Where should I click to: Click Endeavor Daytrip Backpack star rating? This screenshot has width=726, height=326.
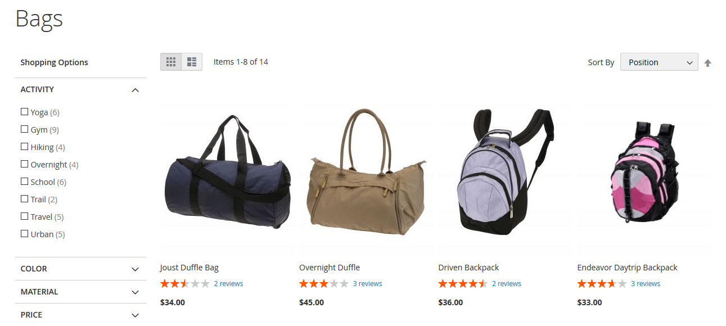602,284
